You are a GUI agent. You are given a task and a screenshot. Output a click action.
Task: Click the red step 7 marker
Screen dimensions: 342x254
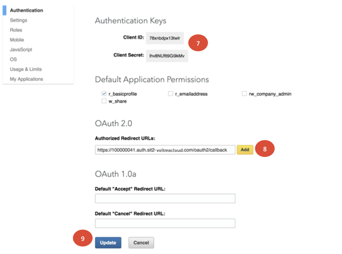coord(198,44)
